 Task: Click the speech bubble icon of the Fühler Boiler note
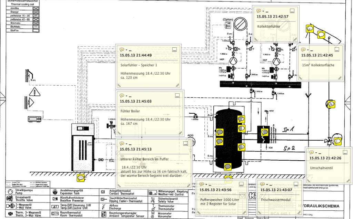122,95
